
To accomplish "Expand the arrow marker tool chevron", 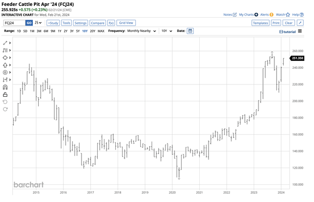I will point(10,65).
